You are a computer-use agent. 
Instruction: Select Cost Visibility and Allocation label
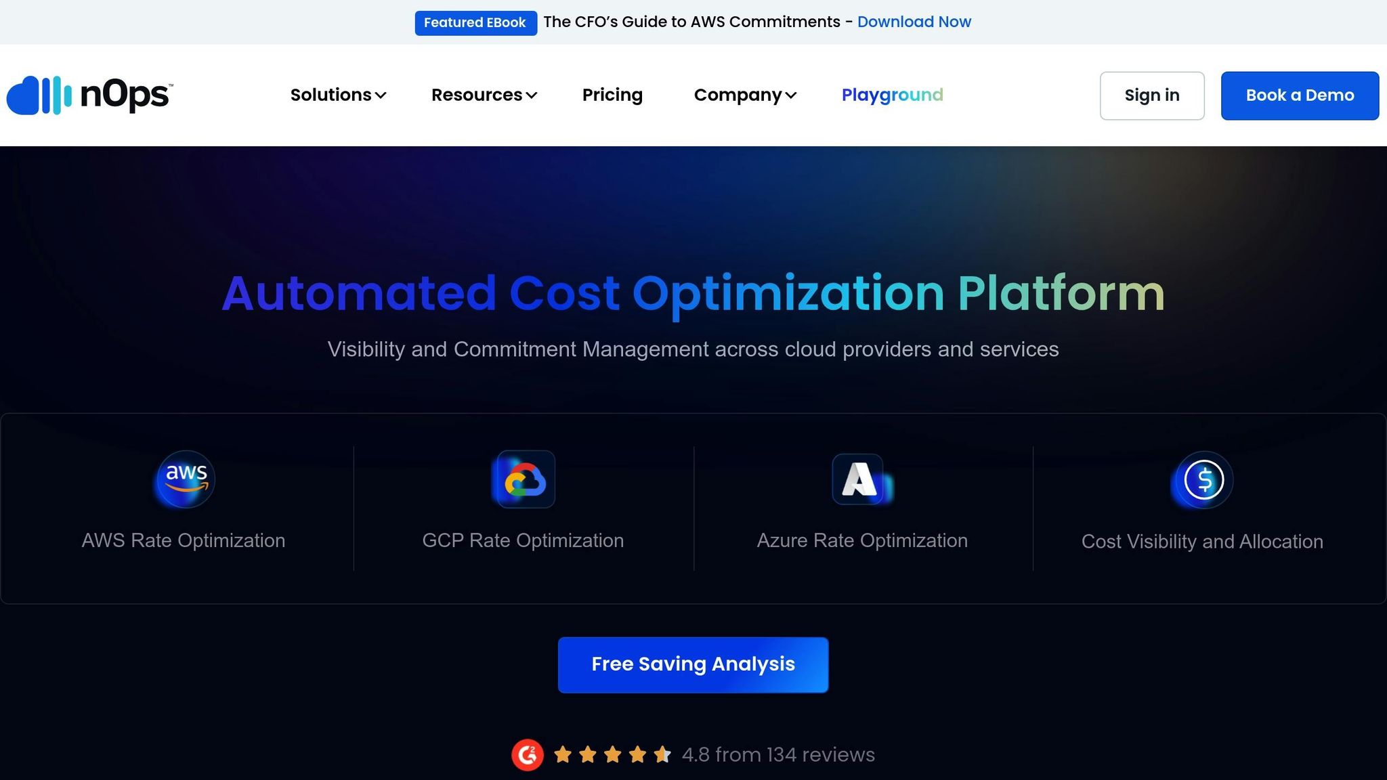[1202, 542]
